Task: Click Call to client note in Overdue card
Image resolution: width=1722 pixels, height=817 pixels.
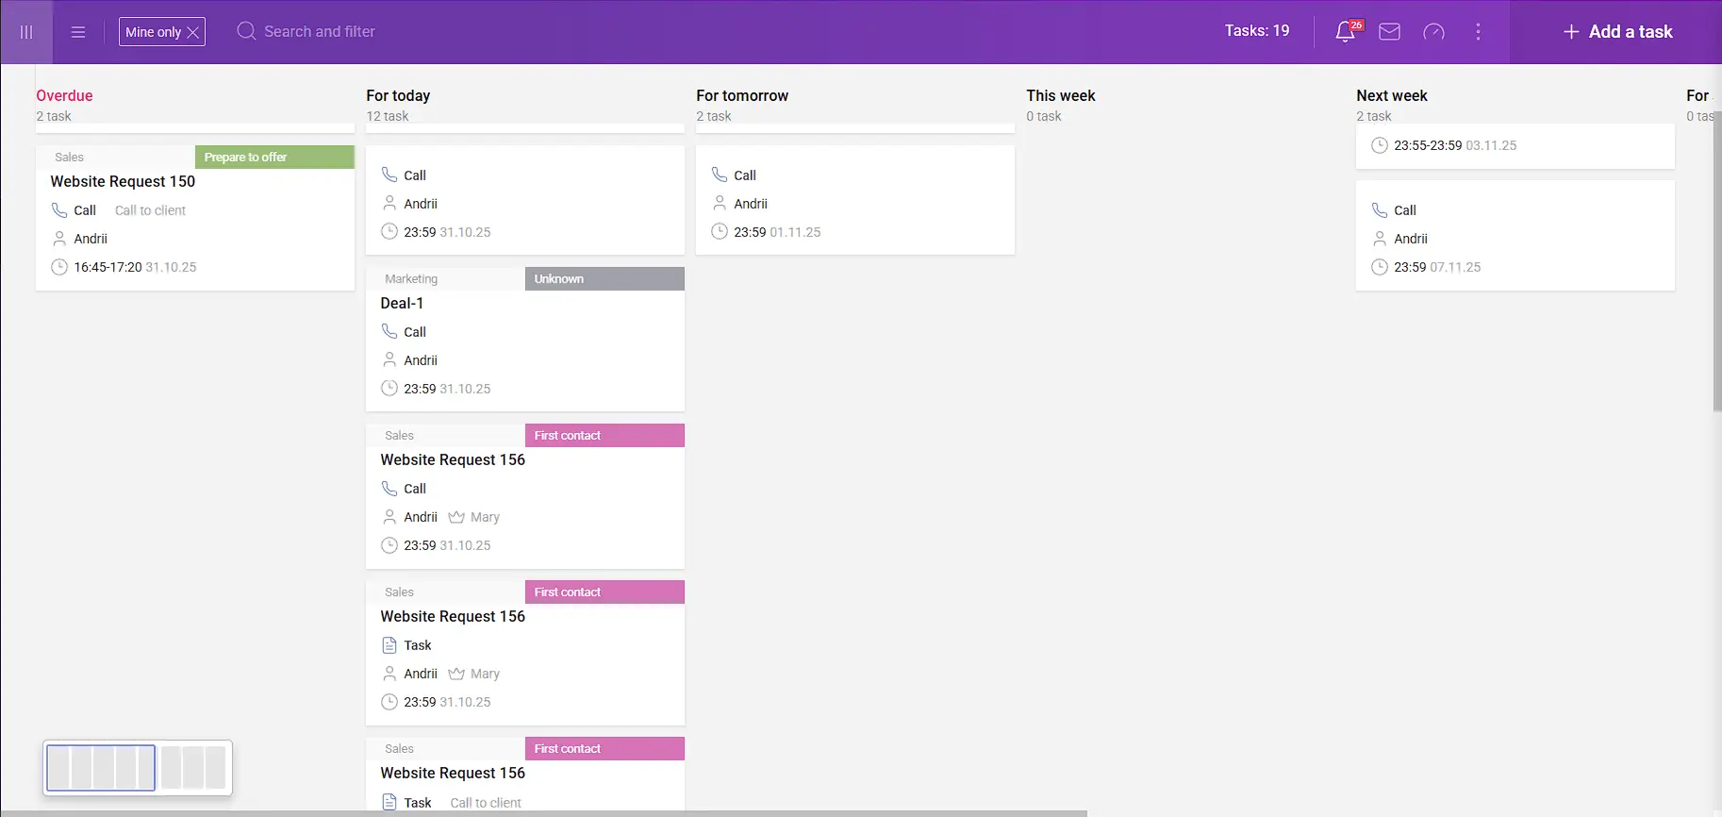Action: [150, 210]
